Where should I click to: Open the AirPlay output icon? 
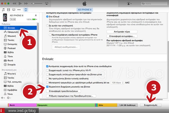point(47,4)
